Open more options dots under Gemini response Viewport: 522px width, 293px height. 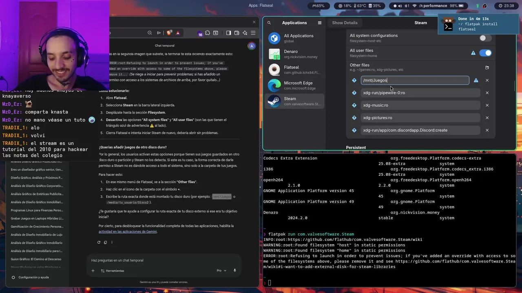click(x=112, y=242)
